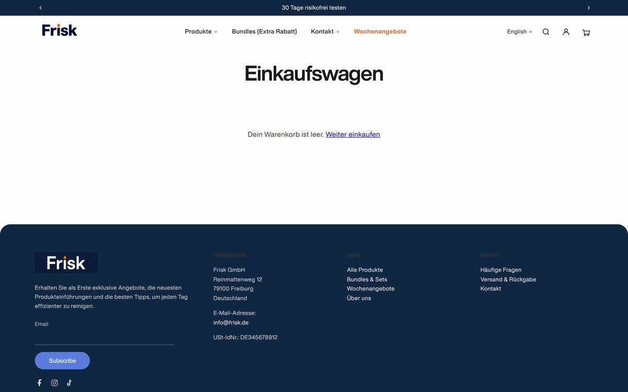Show previous announcement with left arrow

(40, 8)
